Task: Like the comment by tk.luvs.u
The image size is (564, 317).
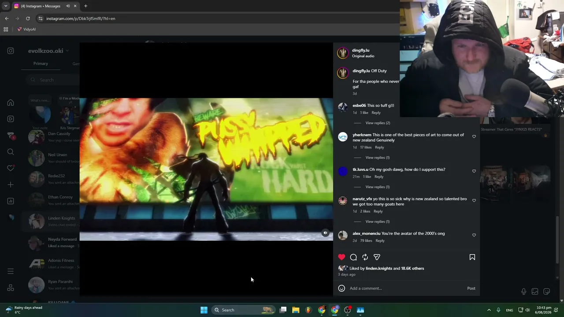Action: tap(474, 171)
